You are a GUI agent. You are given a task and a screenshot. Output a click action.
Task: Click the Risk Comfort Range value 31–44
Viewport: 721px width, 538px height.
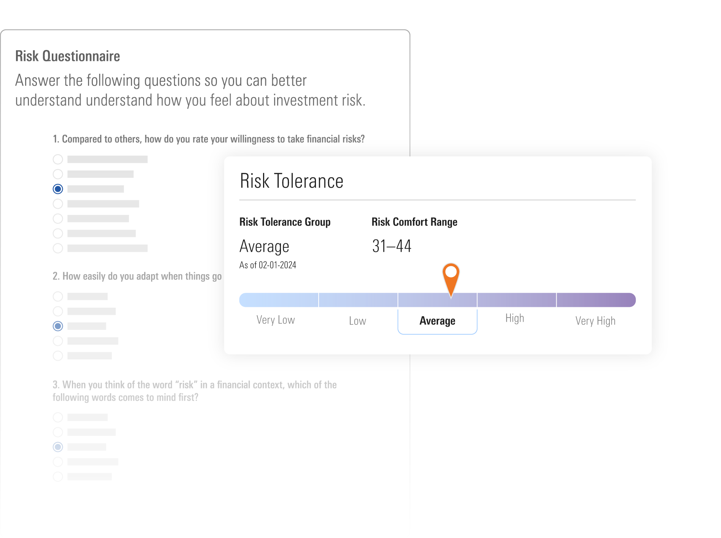[x=392, y=246]
